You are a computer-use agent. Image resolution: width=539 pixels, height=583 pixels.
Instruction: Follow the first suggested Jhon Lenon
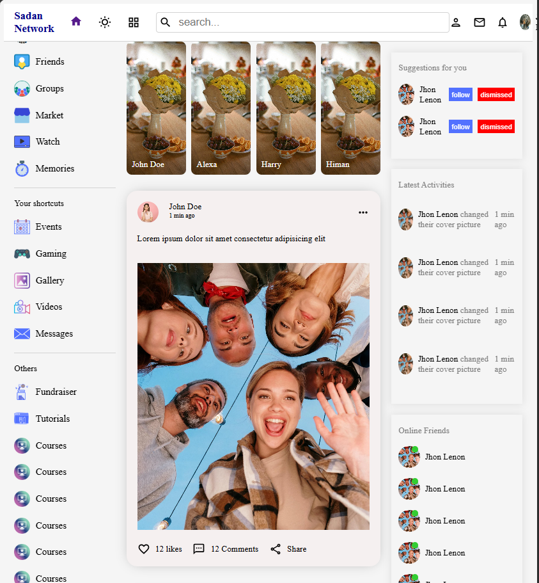(x=460, y=95)
